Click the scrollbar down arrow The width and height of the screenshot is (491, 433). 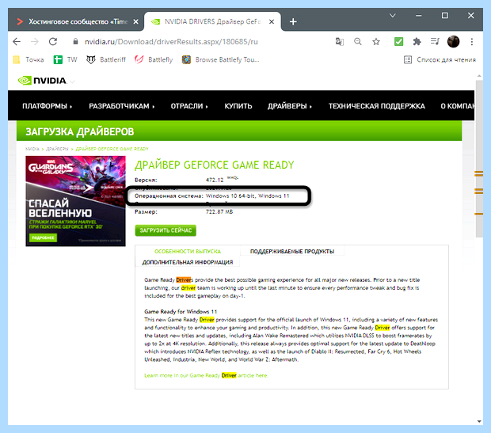(479, 421)
